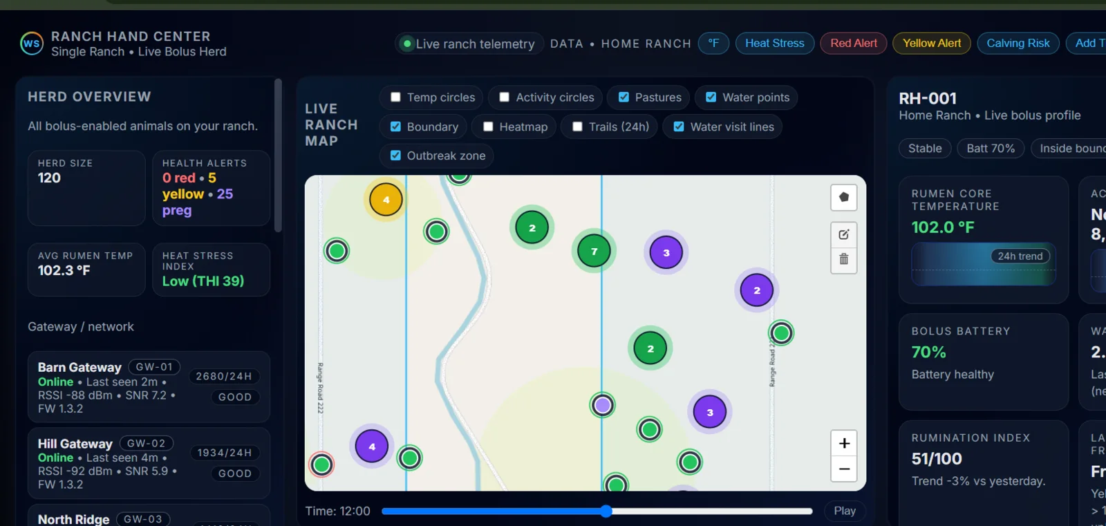Click the Live ranch telemetry status pill
Viewport: 1106px width, 526px height.
coord(469,44)
